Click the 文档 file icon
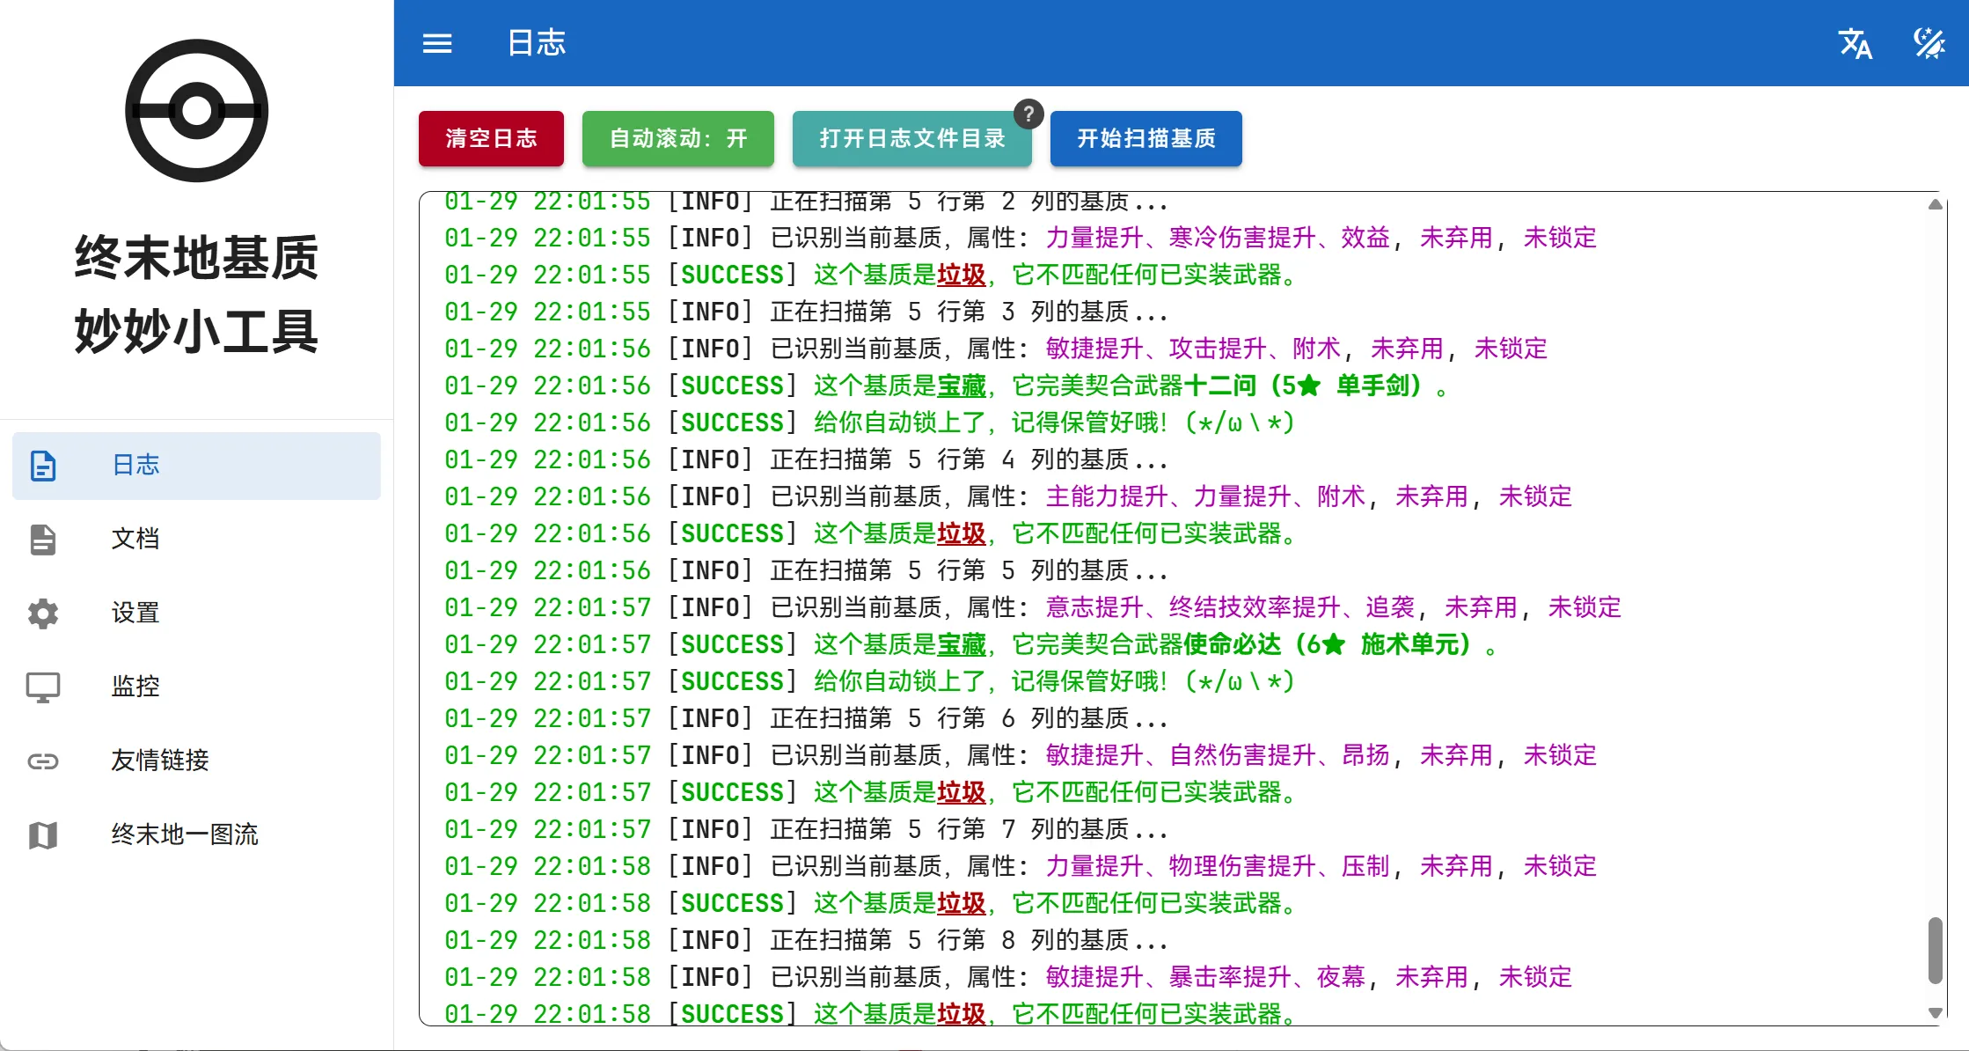1969x1051 pixels. coord(44,540)
